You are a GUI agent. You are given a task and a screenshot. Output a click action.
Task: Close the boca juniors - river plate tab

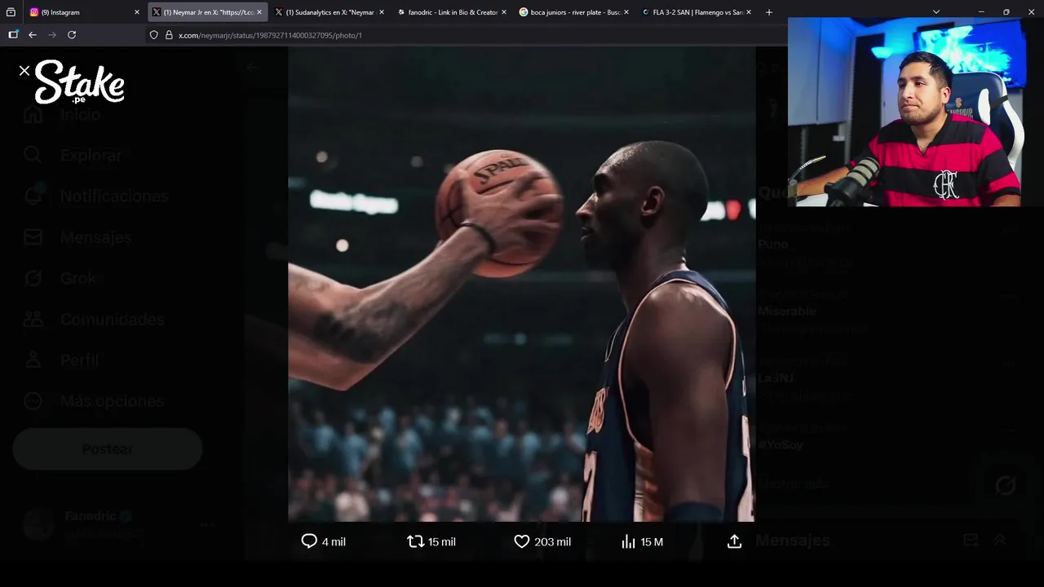pos(626,12)
